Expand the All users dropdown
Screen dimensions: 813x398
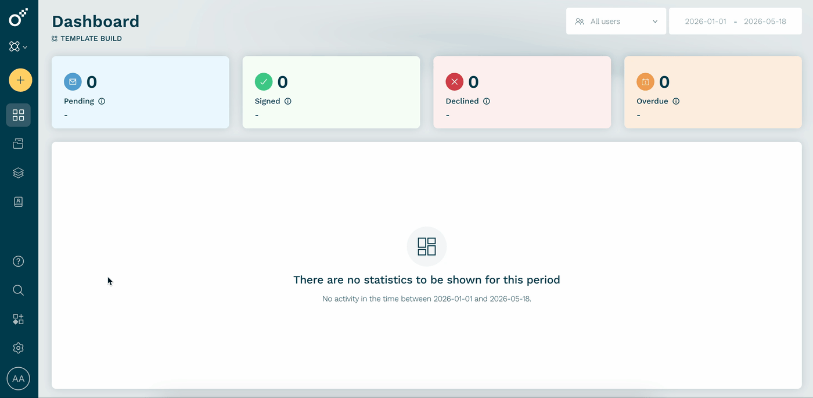coord(616,21)
